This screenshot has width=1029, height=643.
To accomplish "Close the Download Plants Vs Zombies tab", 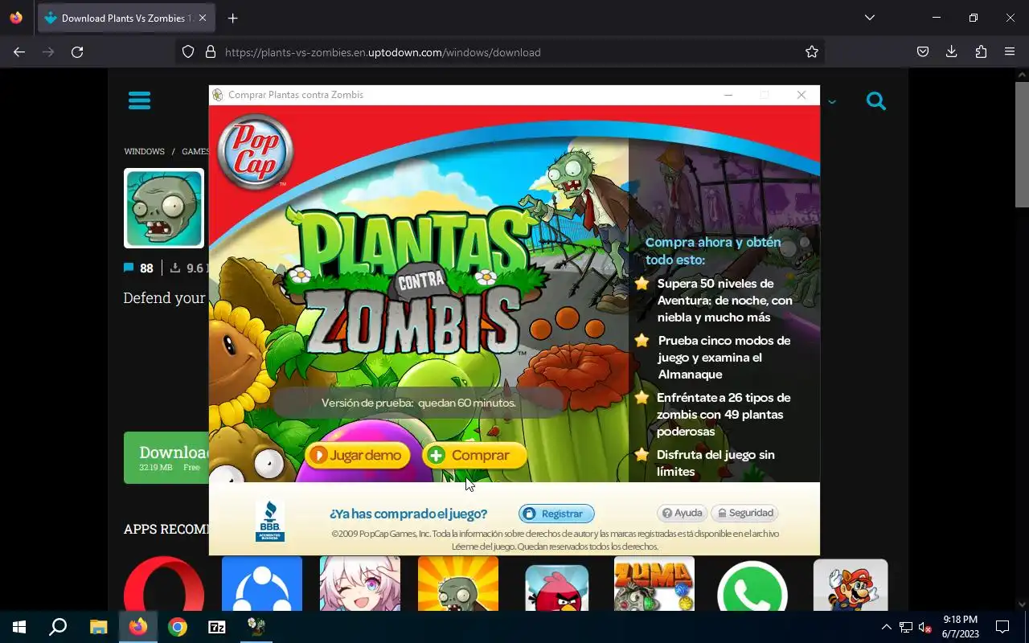I will point(203,18).
